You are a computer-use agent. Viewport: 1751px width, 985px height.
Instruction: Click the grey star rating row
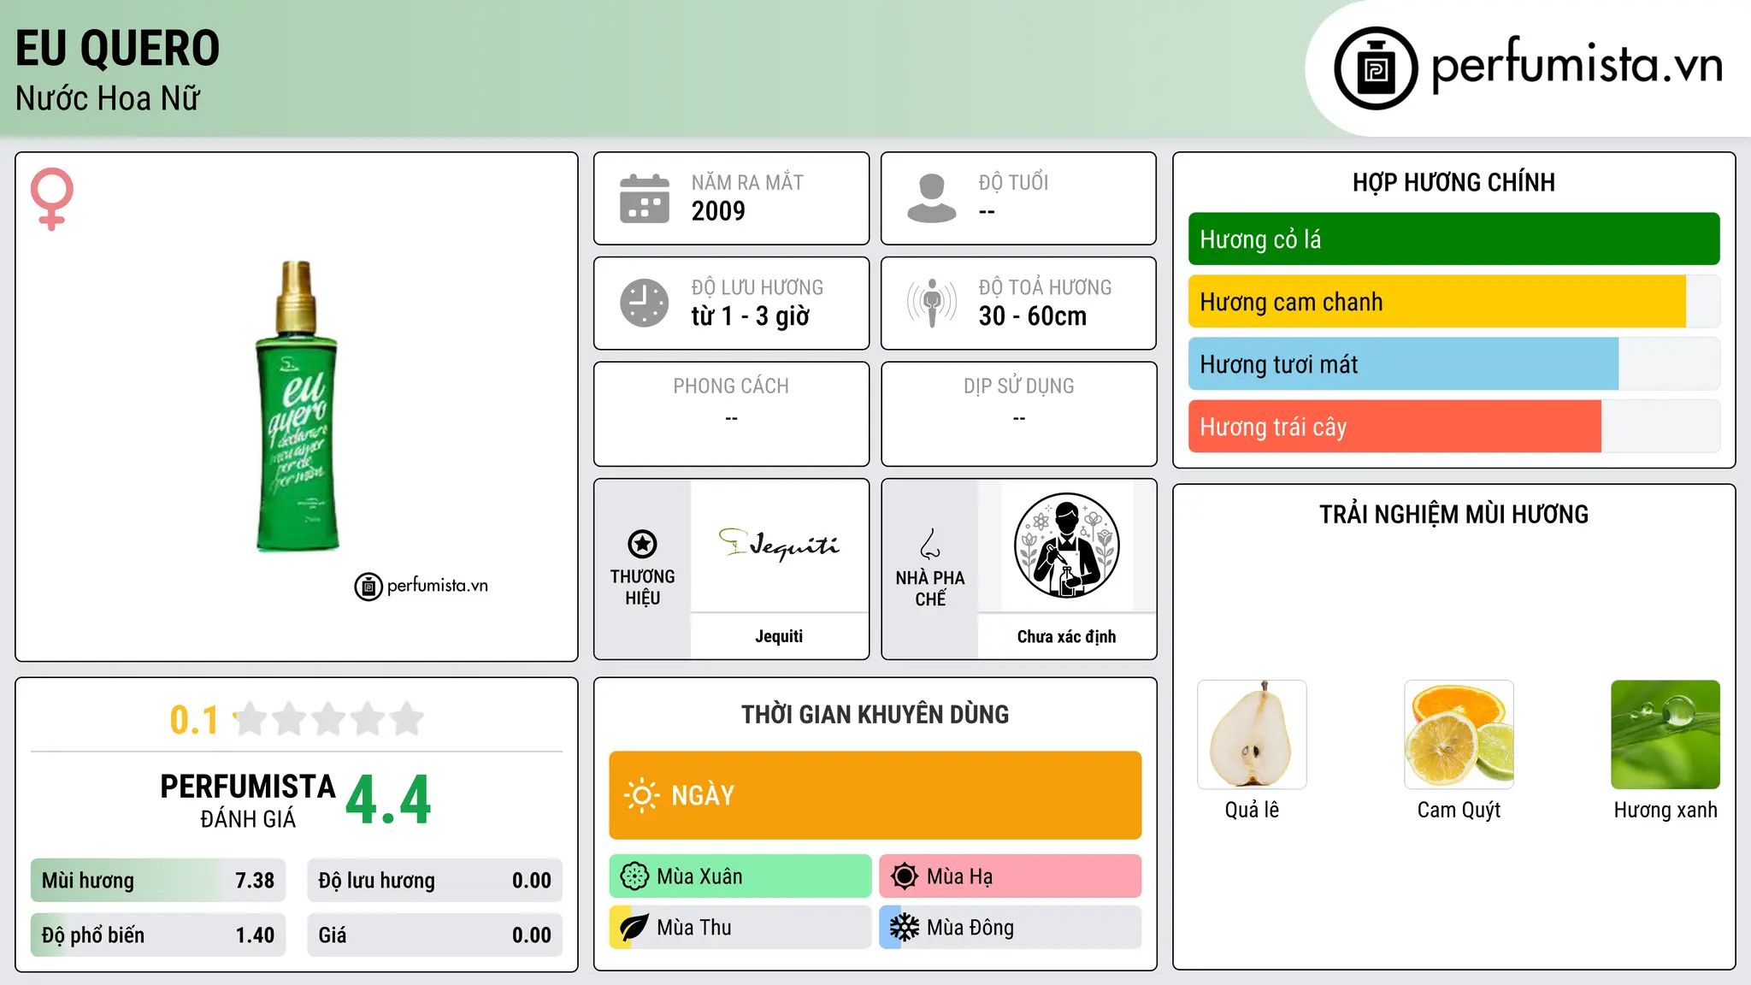329,719
